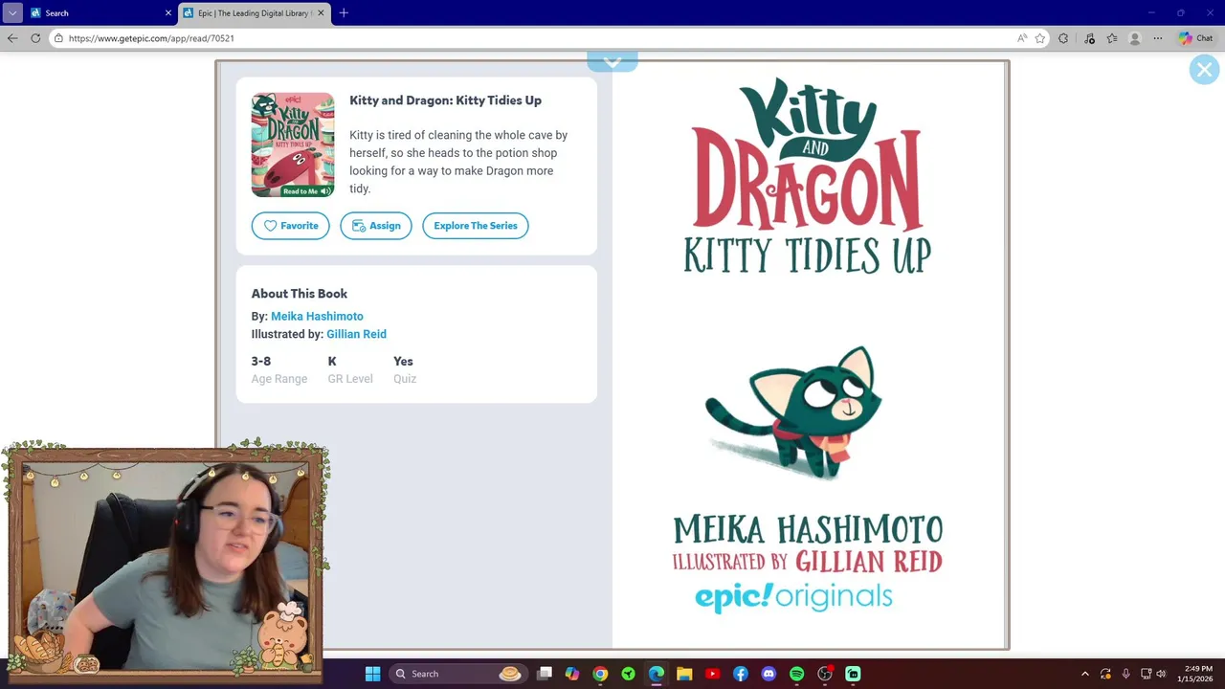Close the book reader with the X button
This screenshot has height=689, width=1225.
1204,70
